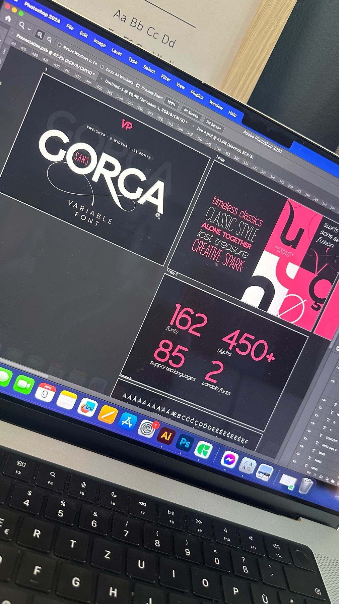Image resolution: width=339 pixels, height=604 pixels.
Task: Open the Layer menu
Action: pos(117,52)
